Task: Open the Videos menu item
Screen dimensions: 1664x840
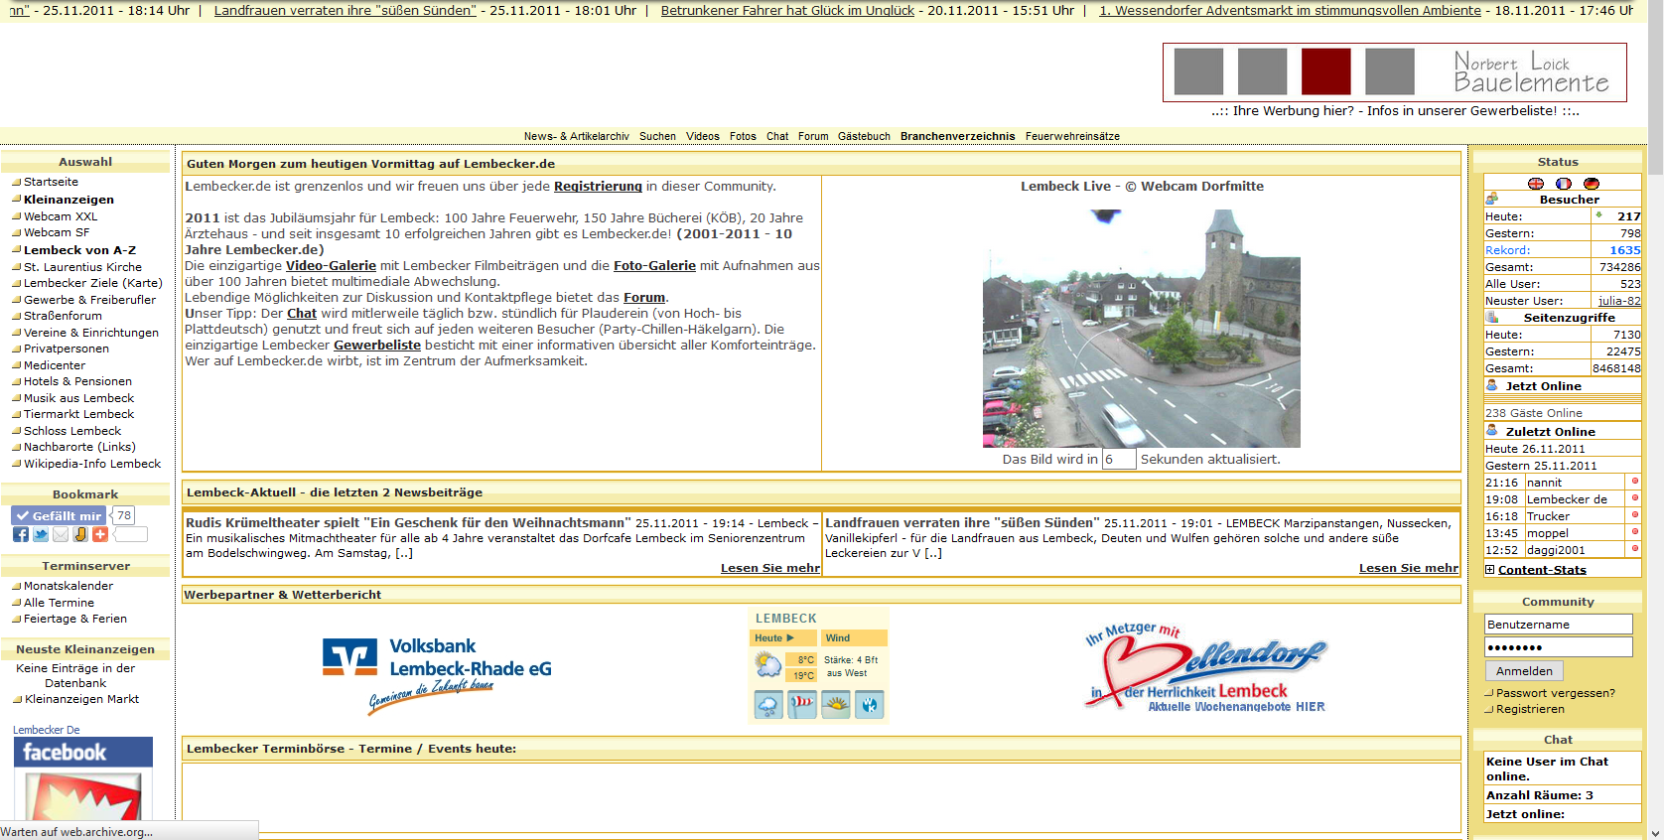Action: pos(703,137)
